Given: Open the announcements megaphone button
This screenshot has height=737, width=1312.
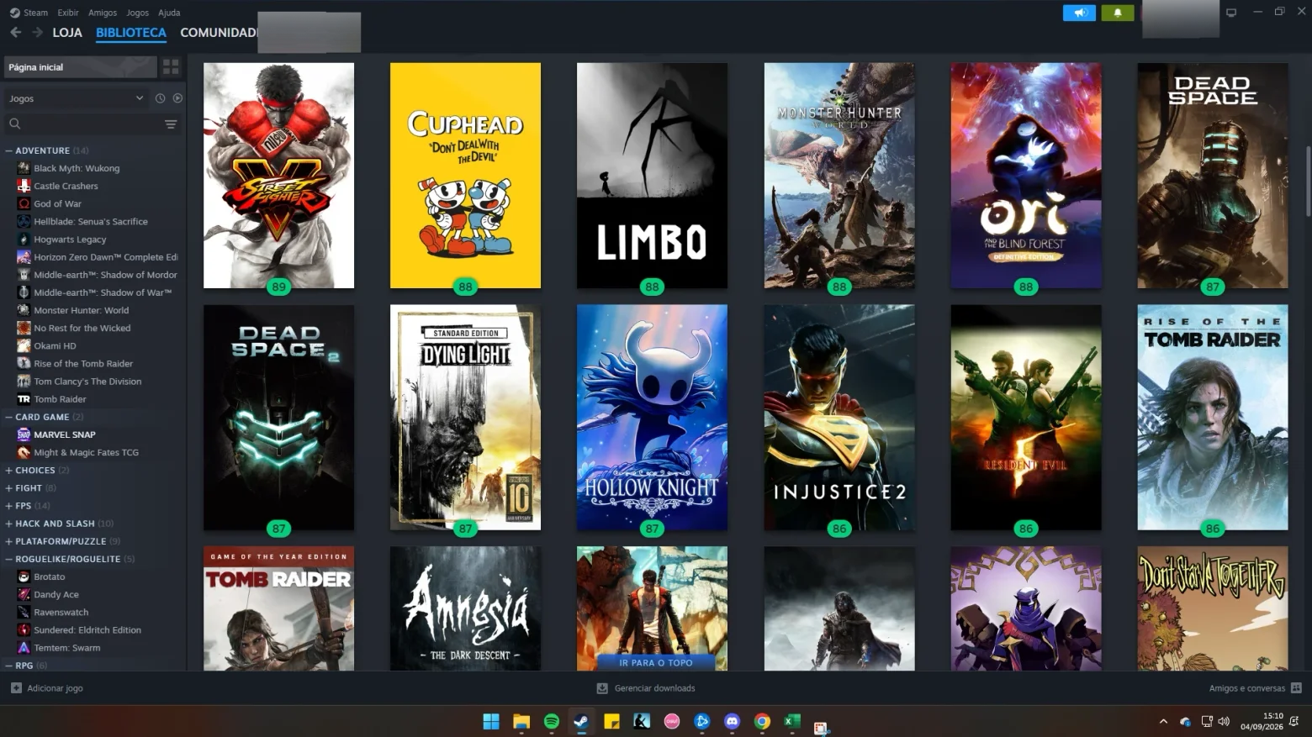Looking at the screenshot, I should point(1079,13).
